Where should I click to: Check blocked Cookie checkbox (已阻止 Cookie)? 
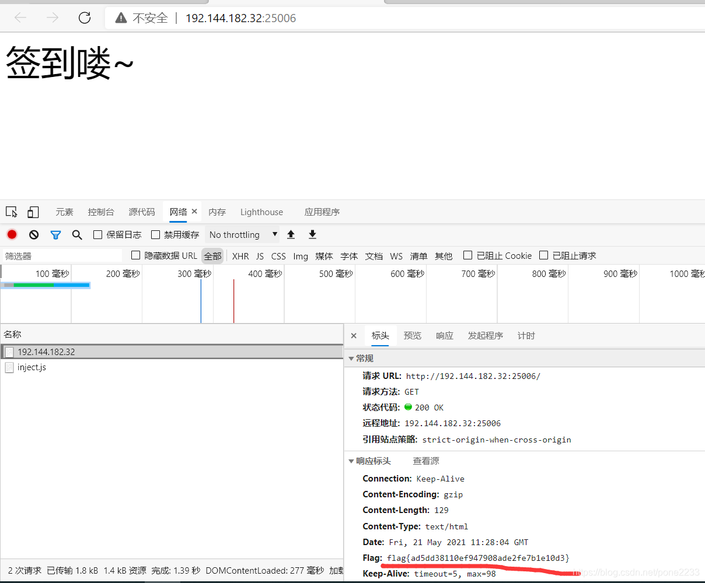point(467,255)
